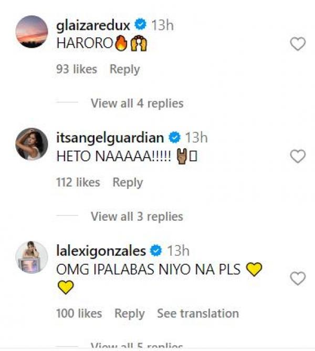Click the lalexigonzales verified badge
The image size is (315, 351).
pyautogui.click(x=156, y=251)
